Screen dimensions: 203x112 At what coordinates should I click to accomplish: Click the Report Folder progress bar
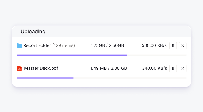[x=101, y=55]
